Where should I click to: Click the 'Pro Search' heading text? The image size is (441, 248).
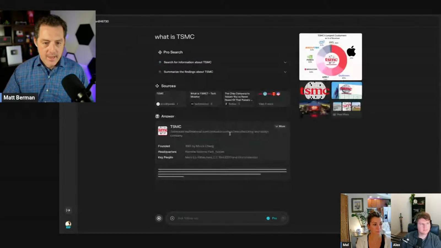pos(173,52)
